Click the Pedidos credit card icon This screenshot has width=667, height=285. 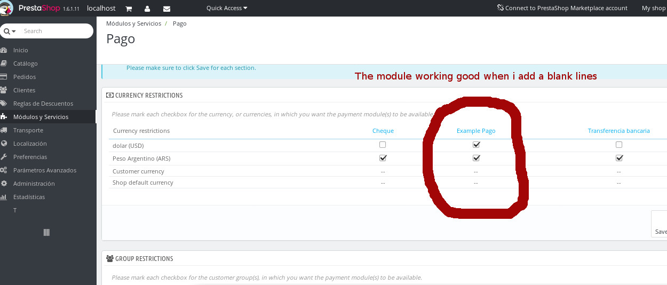click(x=3, y=77)
